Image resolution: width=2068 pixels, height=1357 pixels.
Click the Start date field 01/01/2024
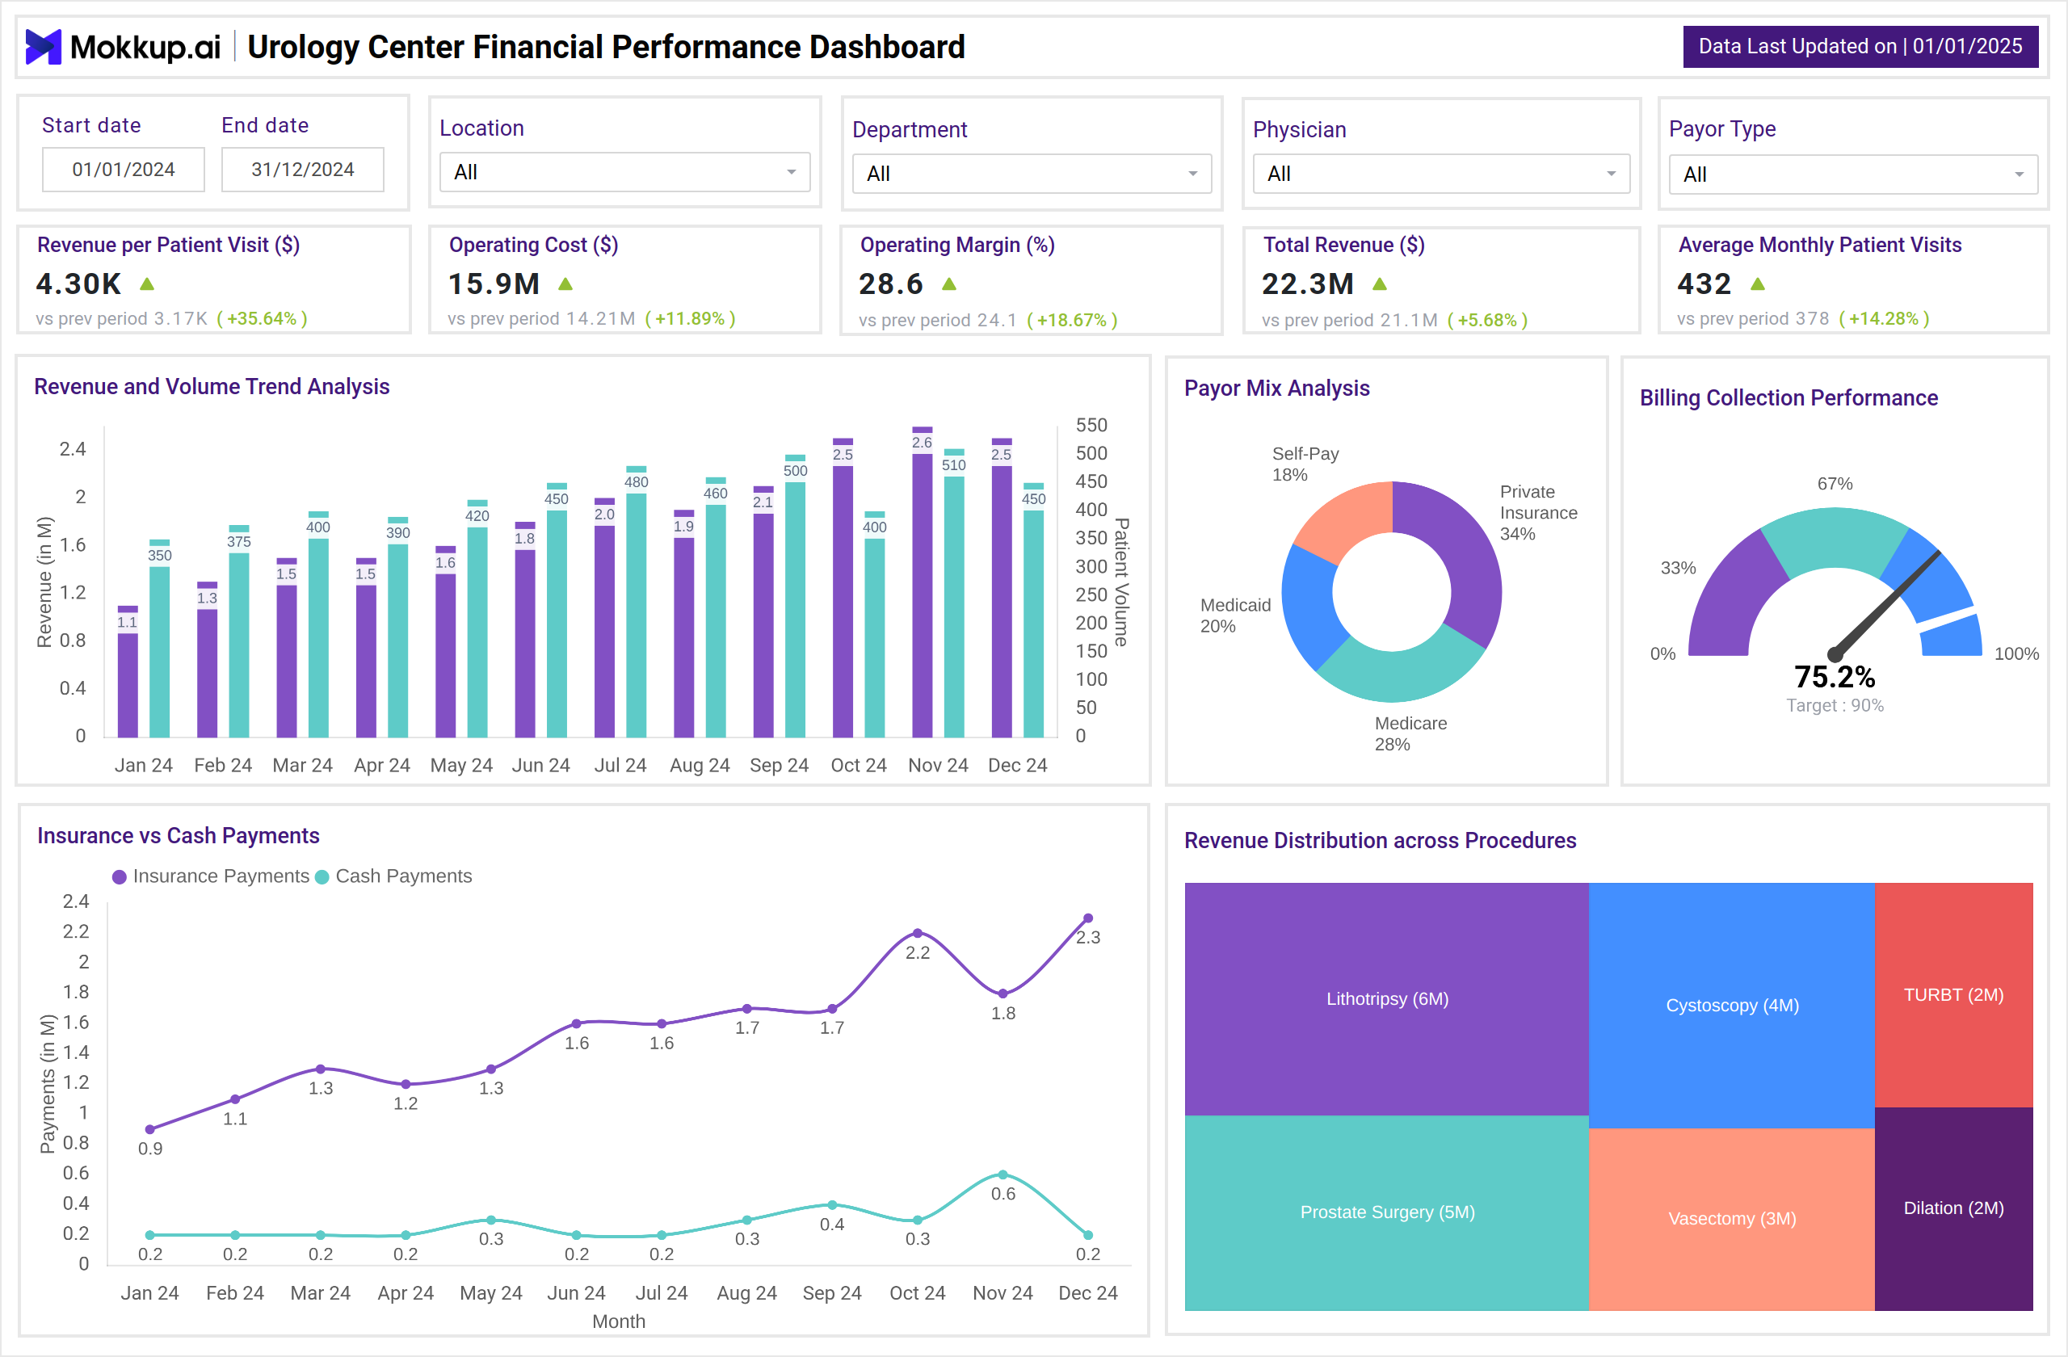coord(124,170)
